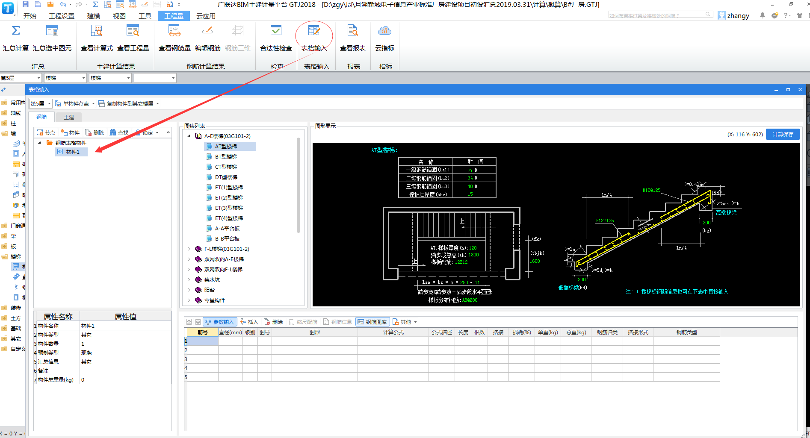The image size is (810, 438).
Task: Click the Redo arrow icon in the title bar
Action: 79,4
